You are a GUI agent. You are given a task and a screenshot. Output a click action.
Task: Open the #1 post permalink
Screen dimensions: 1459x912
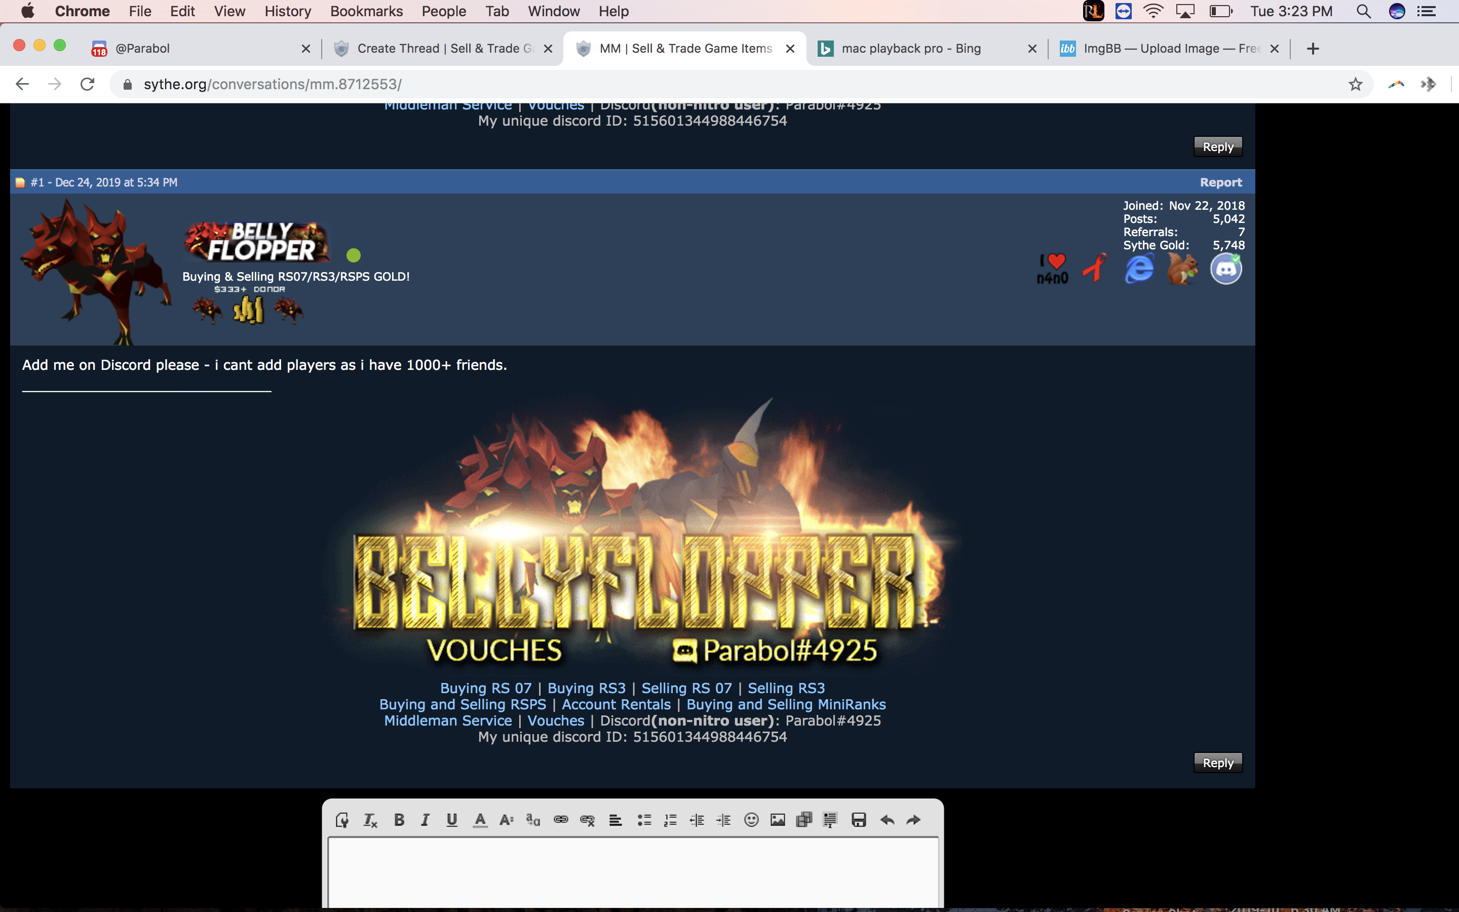coord(37,182)
